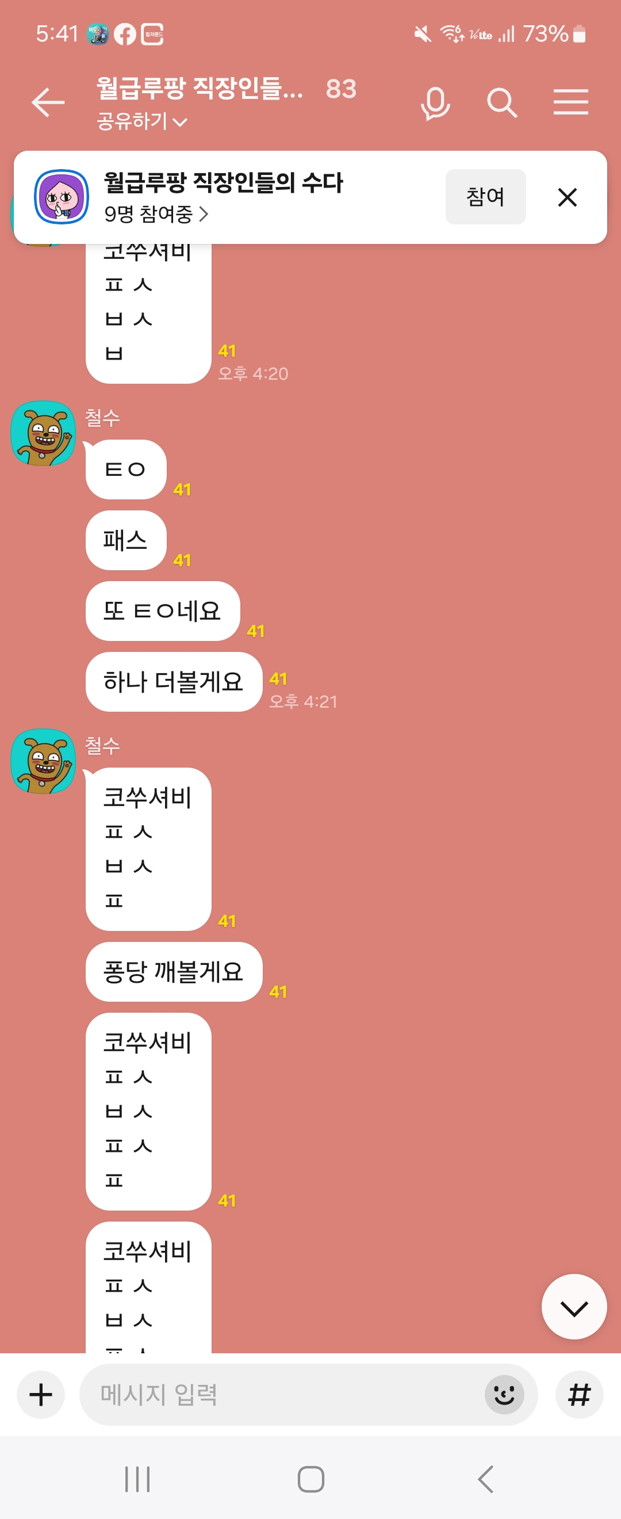Viewport: 621px width, 1519px height.
Task: Open the chat room title 월급루팡 직장인들
Action: click(x=200, y=89)
